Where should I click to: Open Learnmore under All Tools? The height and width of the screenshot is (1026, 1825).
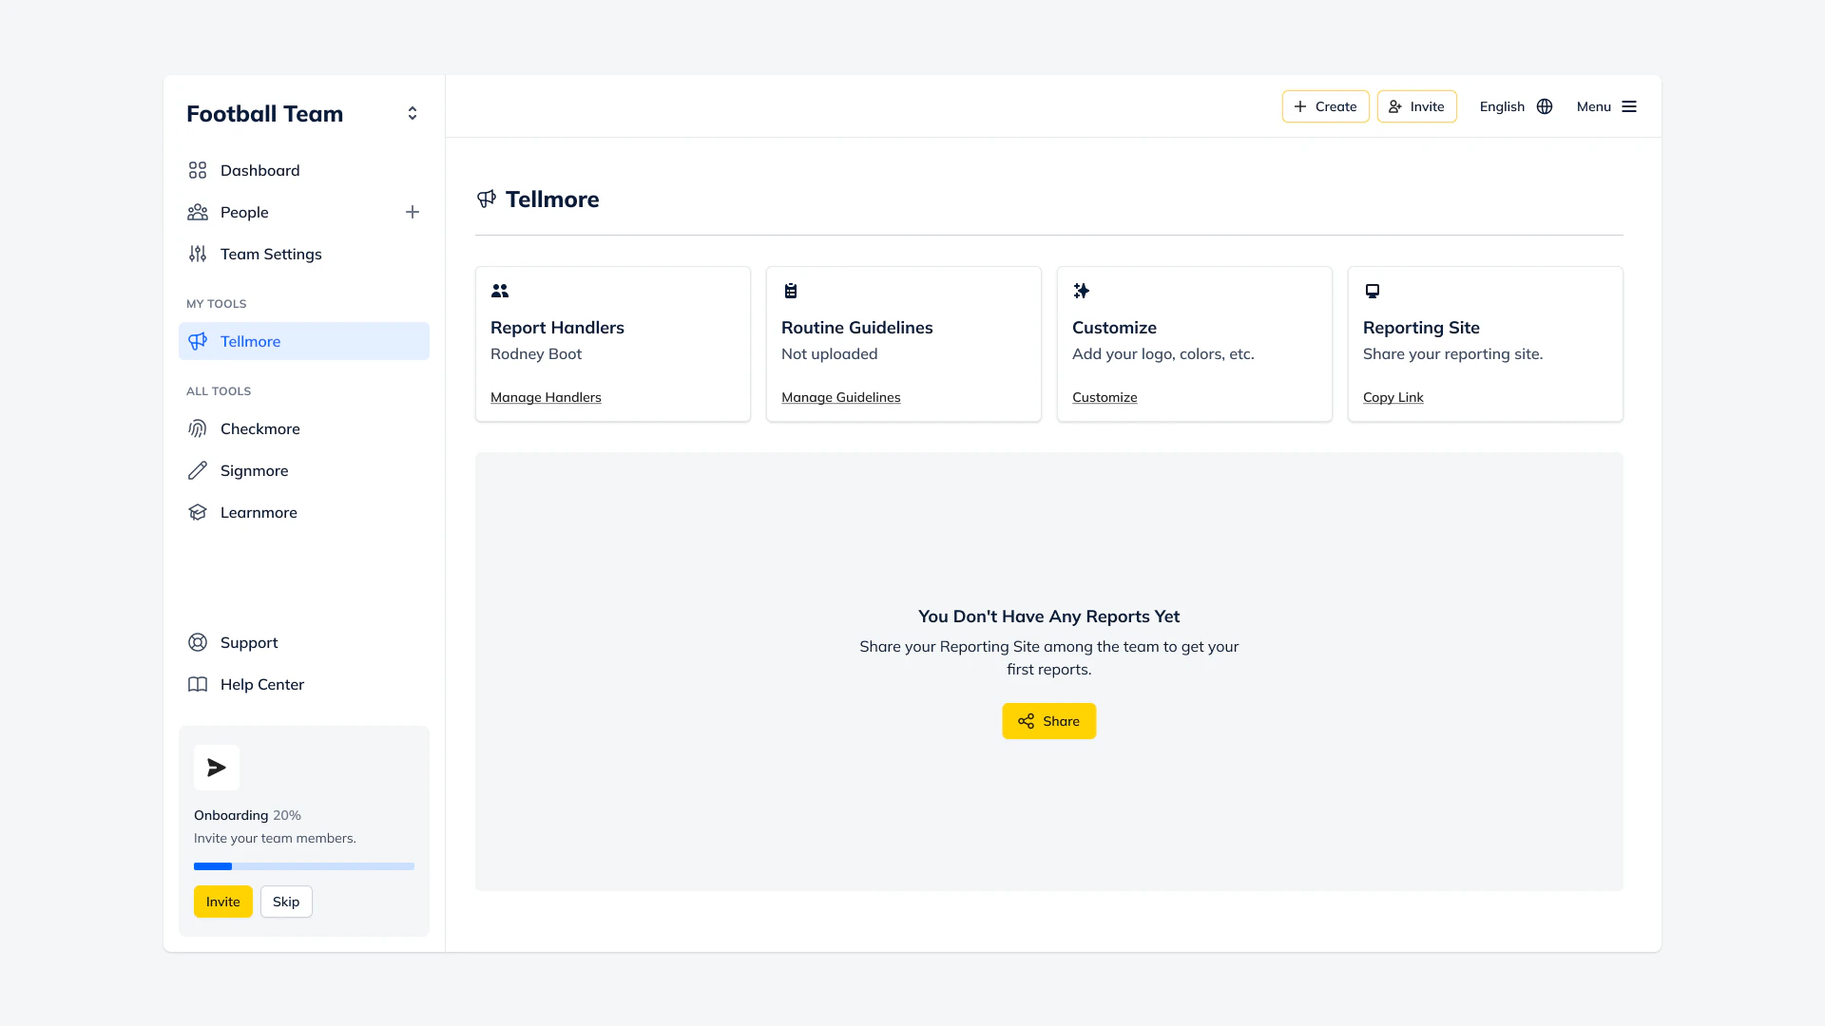coord(304,512)
